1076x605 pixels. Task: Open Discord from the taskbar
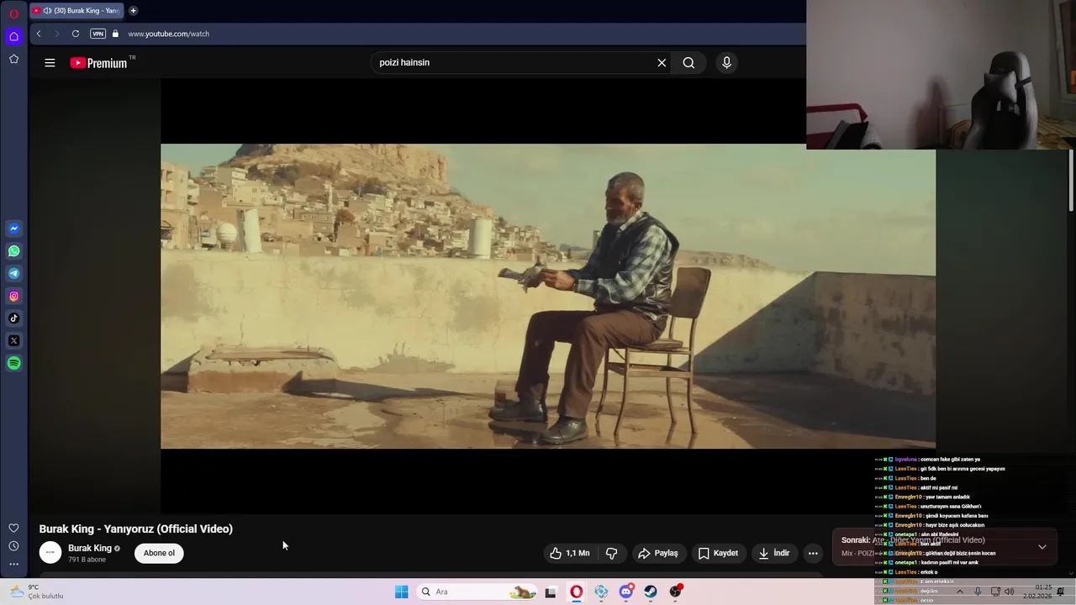tap(626, 592)
